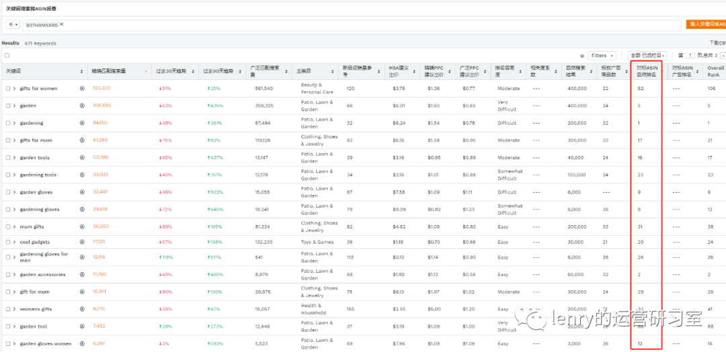Remove the B07H9MSXRS tag with its x
726x352 pixels.
(62, 24)
